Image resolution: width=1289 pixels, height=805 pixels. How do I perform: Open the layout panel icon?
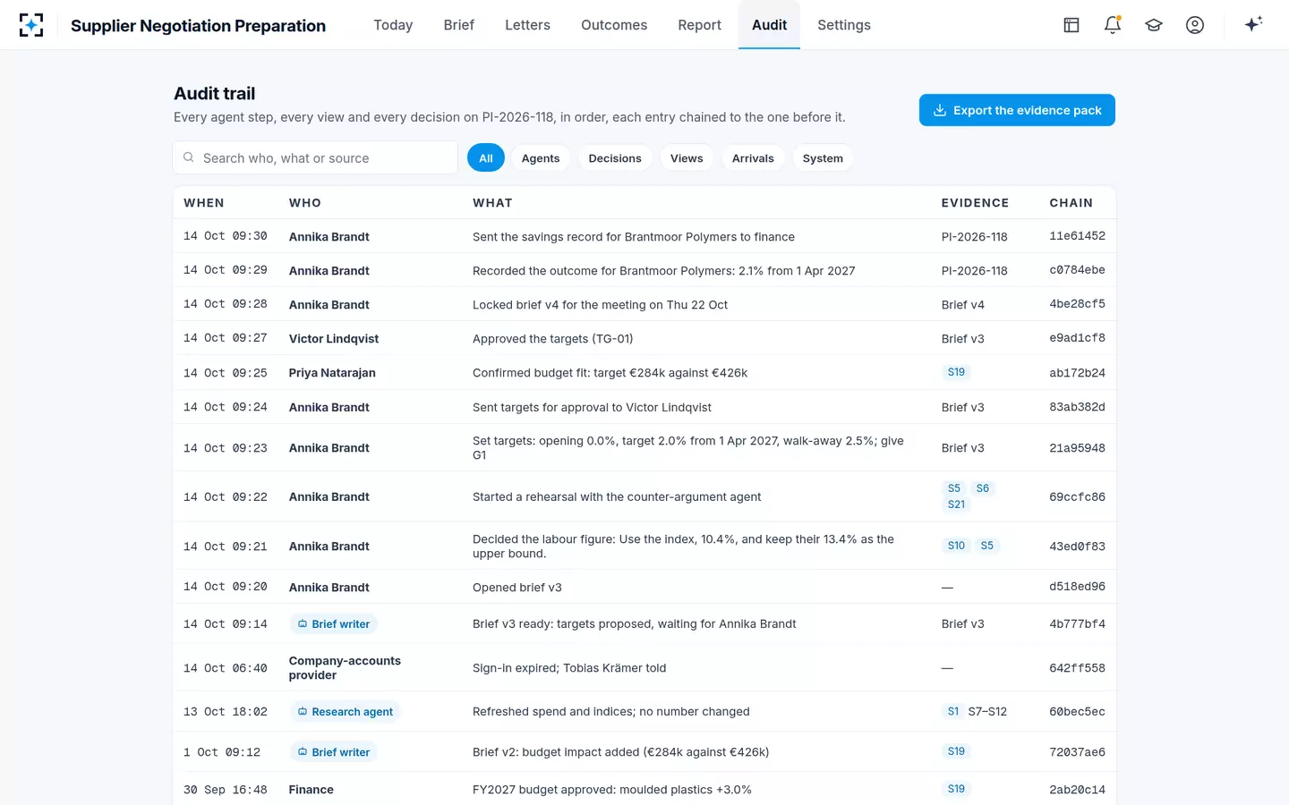pos(1071,25)
